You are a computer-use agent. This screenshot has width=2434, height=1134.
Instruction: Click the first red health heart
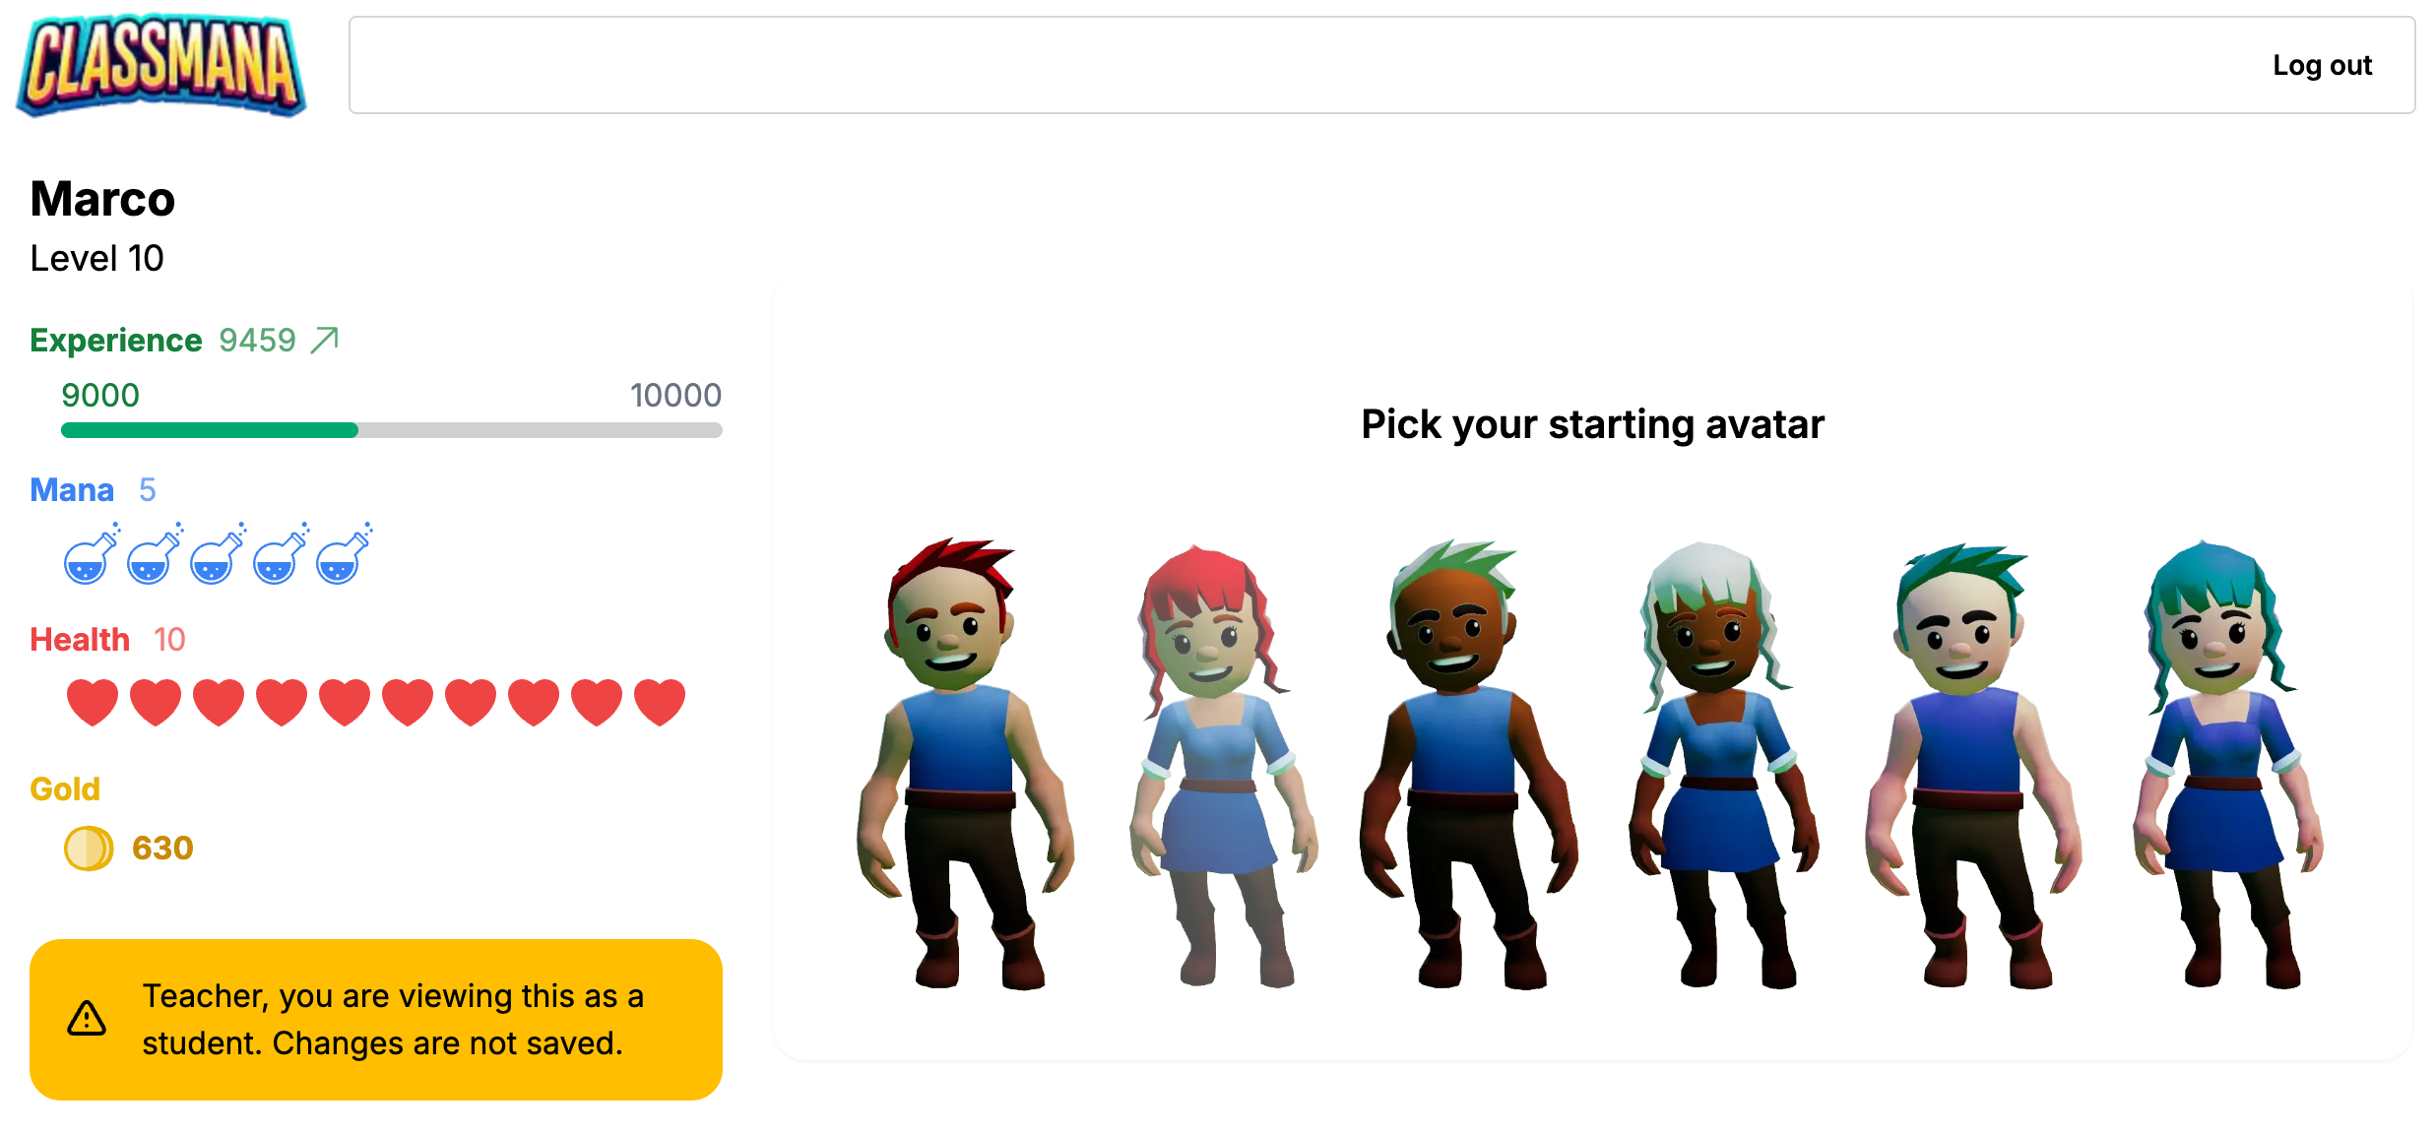coord(93,702)
